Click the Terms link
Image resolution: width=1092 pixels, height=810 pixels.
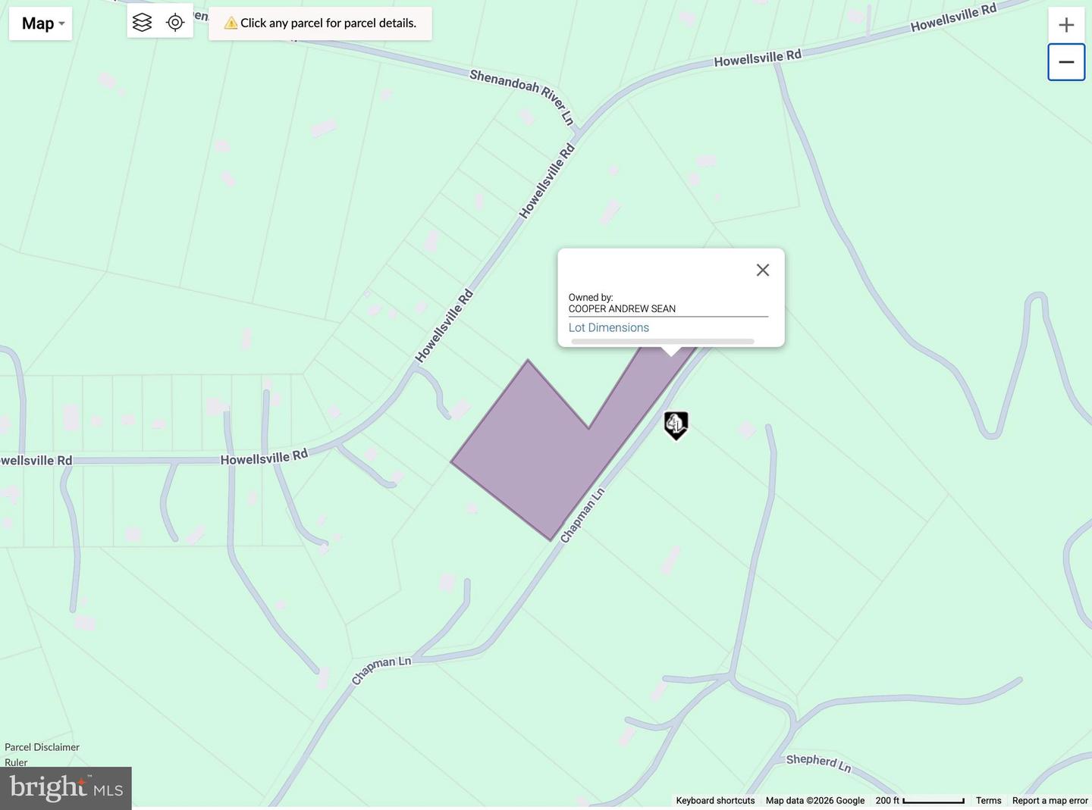(x=988, y=800)
